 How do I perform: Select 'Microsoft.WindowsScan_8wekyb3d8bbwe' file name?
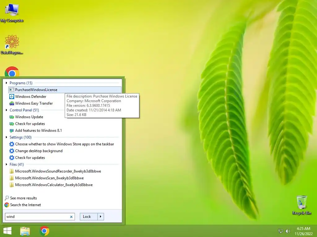[49, 178]
